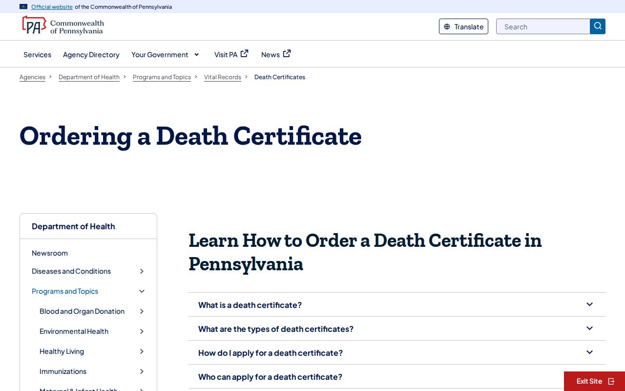This screenshot has height=391, width=625.
Task: Open the Services menu item
Action: click(x=37, y=55)
